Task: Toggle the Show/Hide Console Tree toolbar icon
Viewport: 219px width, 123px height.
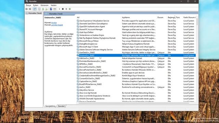Action: click(35, 9)
